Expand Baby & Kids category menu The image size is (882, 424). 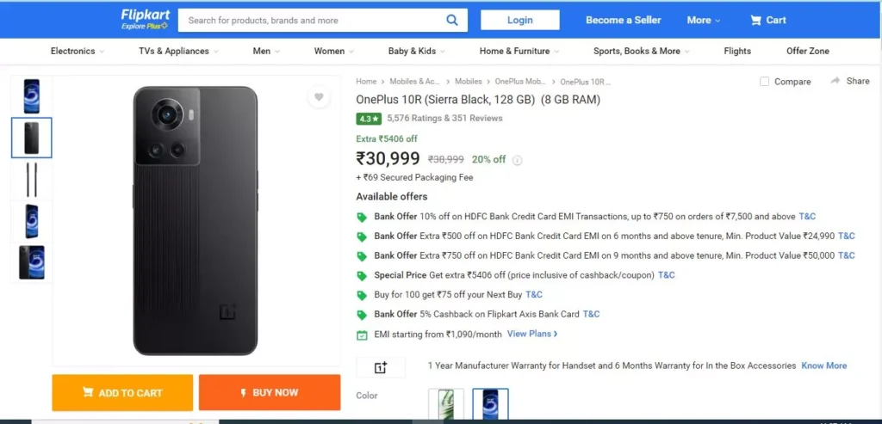click(416, 51)
